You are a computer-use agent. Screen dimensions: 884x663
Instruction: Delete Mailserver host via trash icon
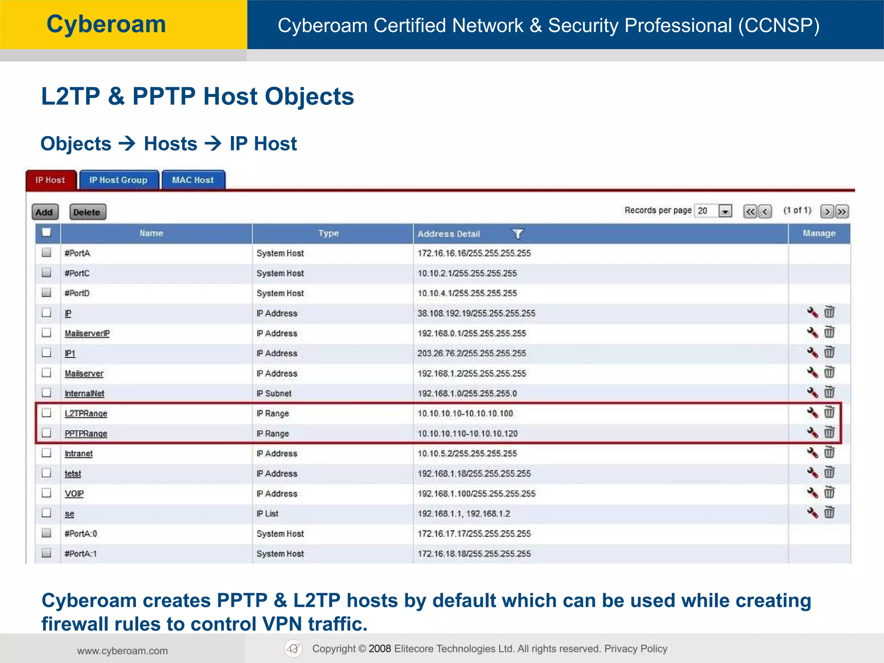829,372
